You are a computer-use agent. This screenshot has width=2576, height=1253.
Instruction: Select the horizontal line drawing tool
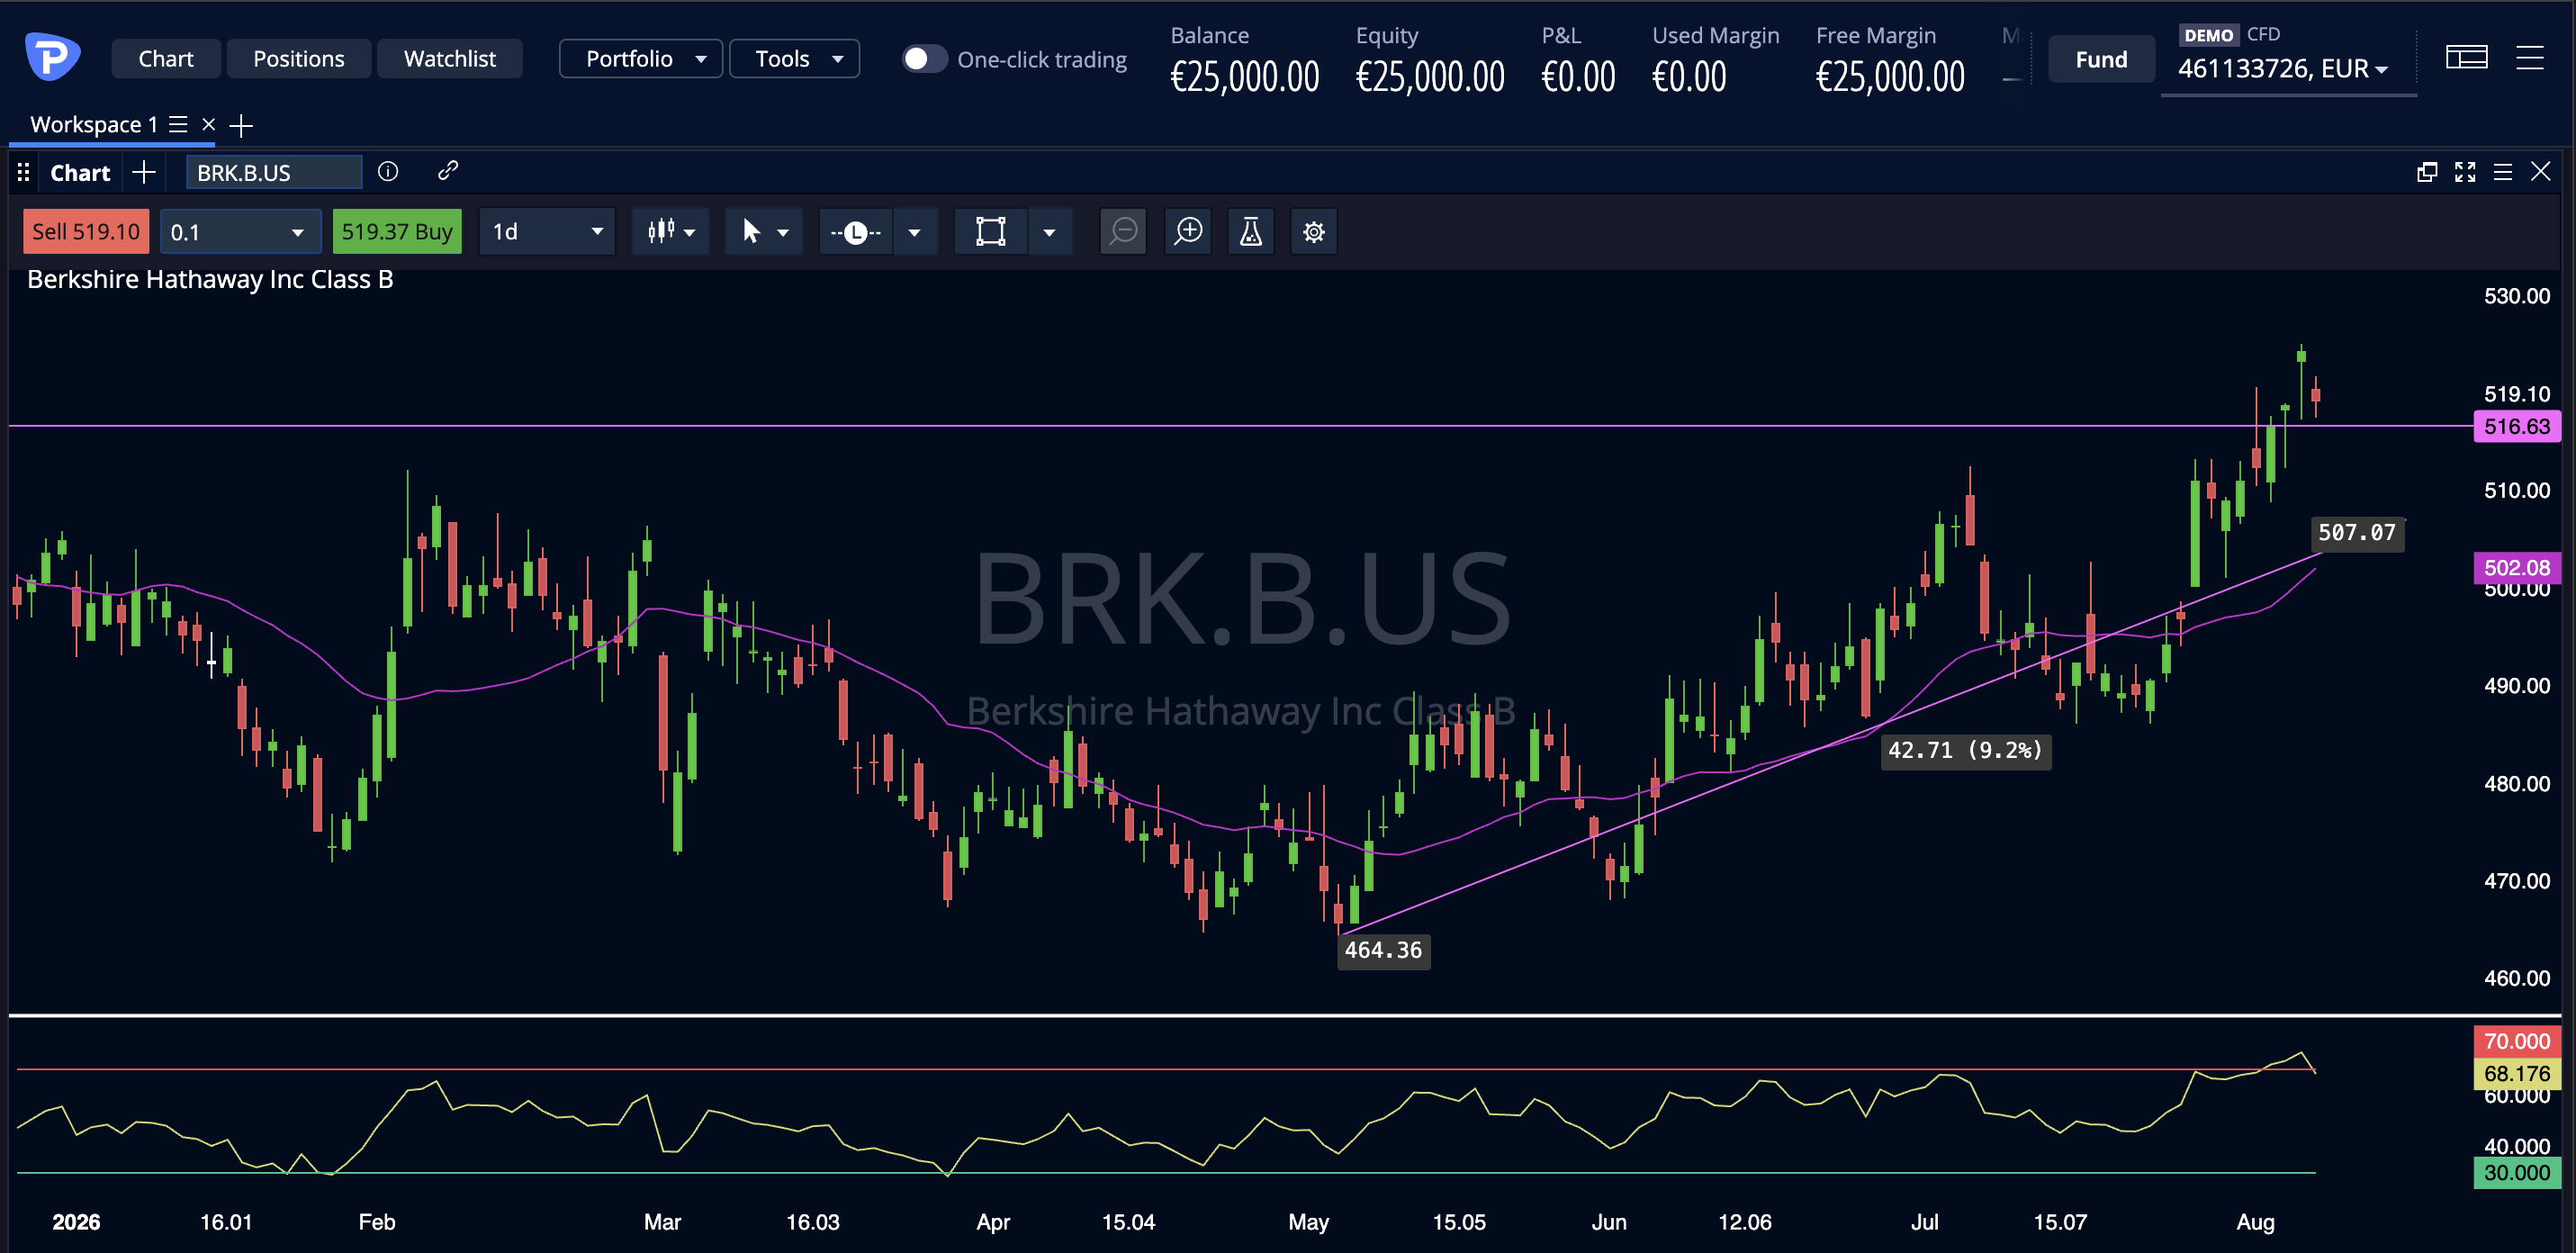pyautogui.click(x=855, y=232)
